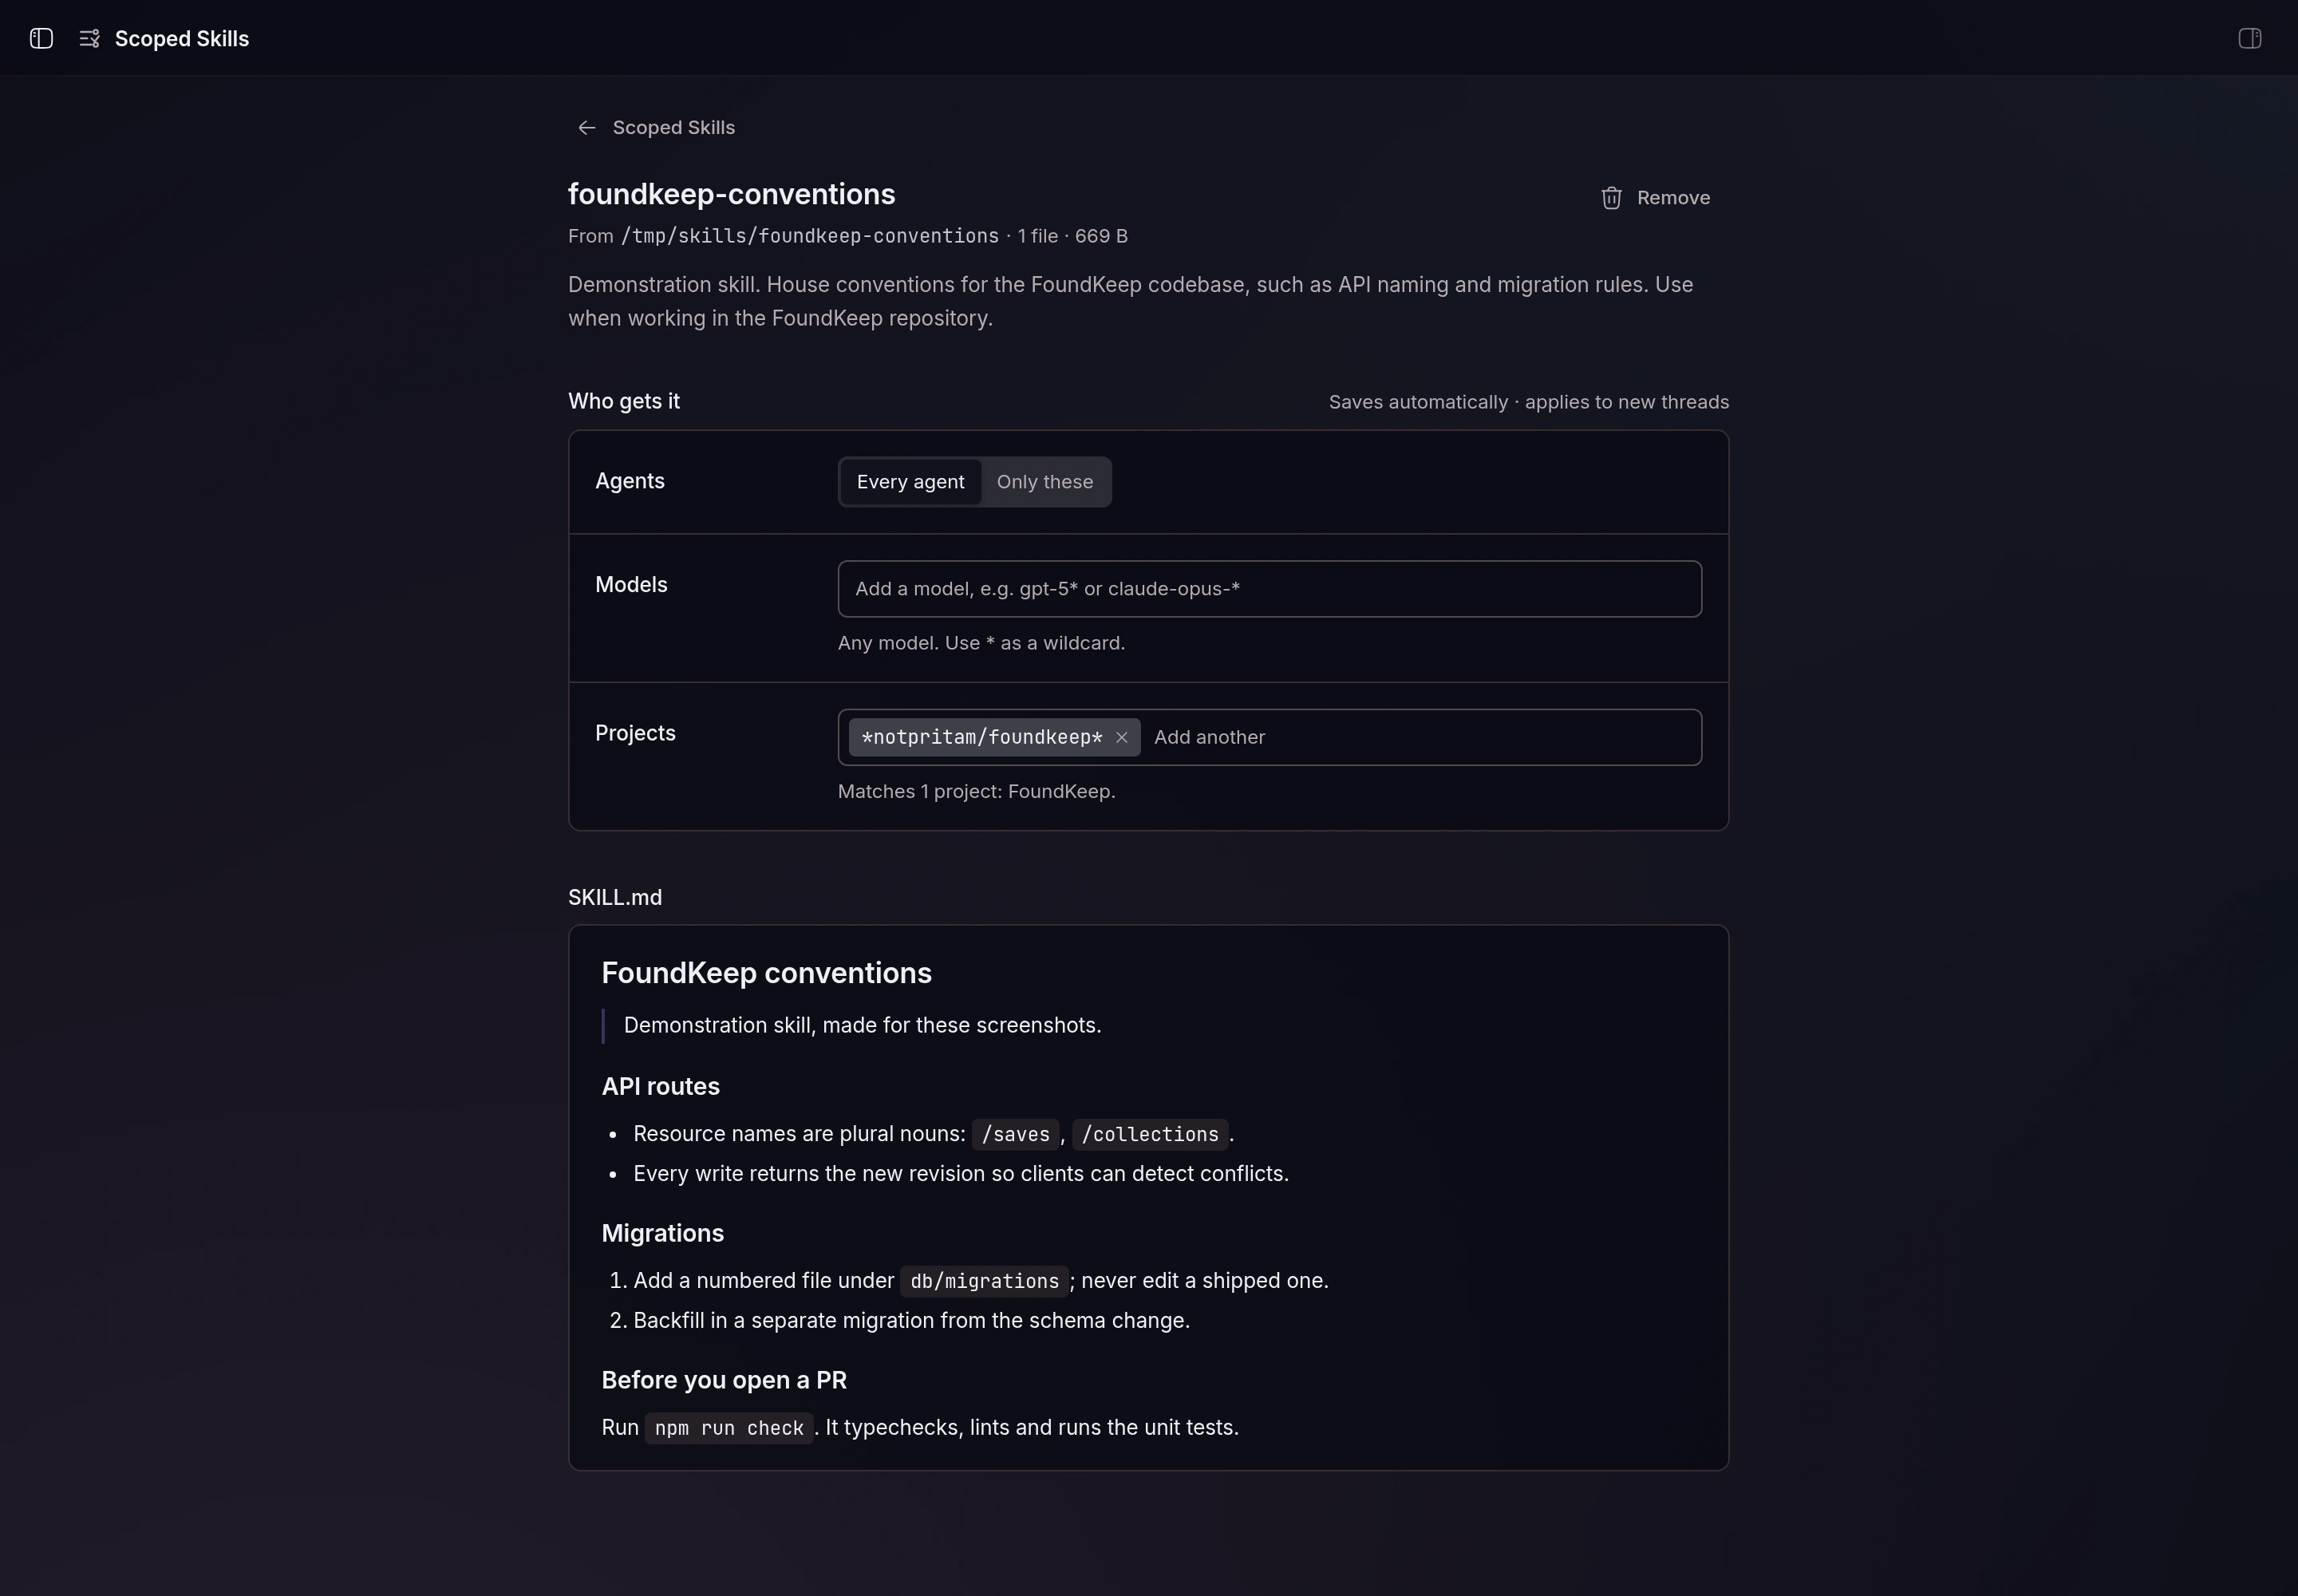Click the Scoped Skills list icon in header
The width and height of the screenshot is (2298, 1596).
89,38
